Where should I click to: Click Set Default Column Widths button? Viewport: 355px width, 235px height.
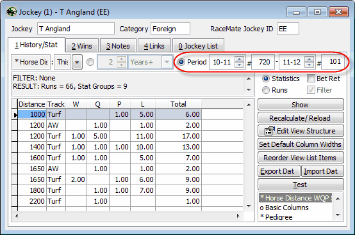[301, 144]
